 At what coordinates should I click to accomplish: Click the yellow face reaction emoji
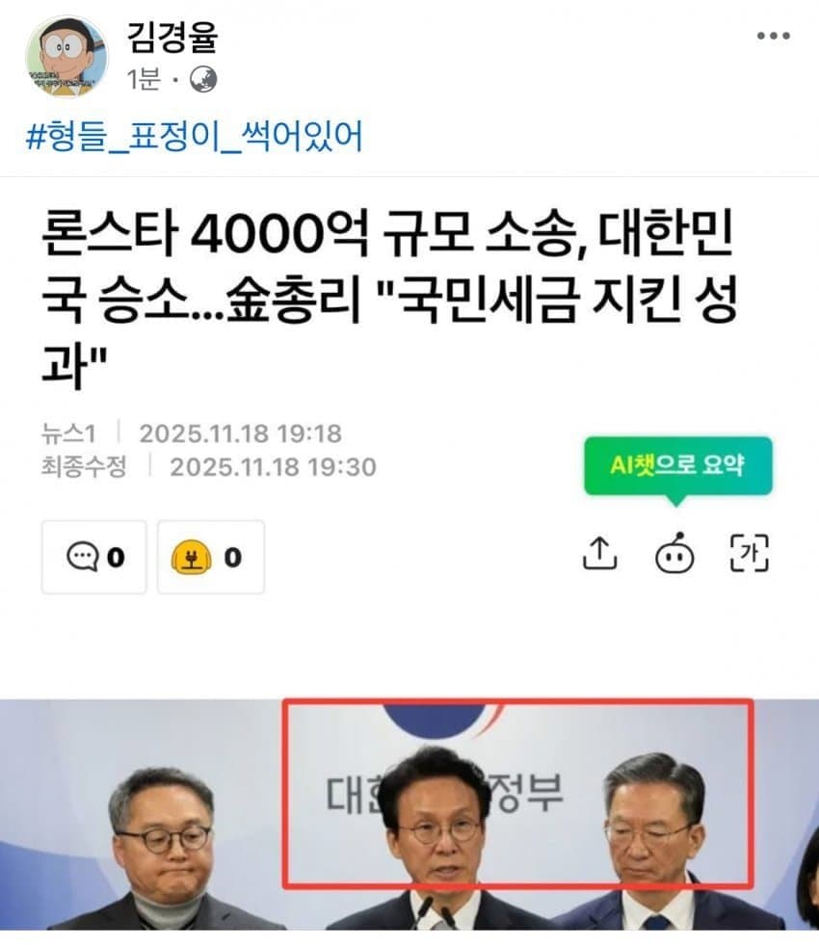(191, 557)
